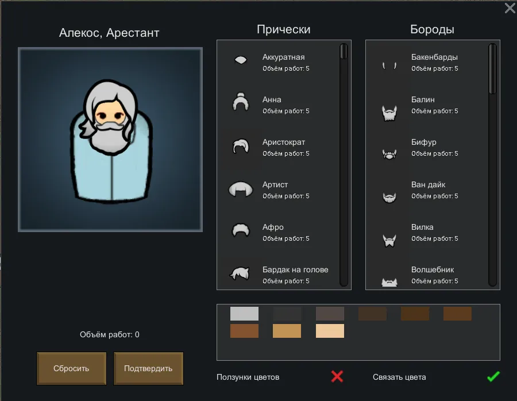Choose the ginger brown color swatch
517x401 pixels.
click(244, 331)
